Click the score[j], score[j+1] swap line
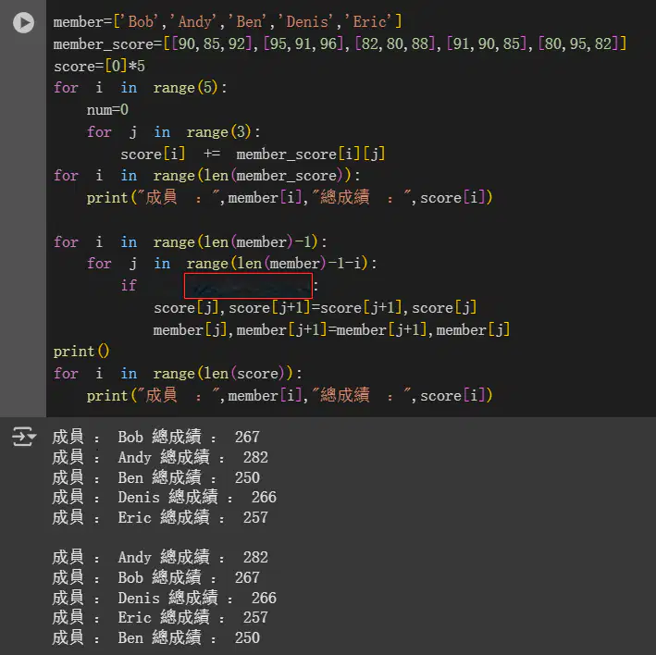 [315, 308]
